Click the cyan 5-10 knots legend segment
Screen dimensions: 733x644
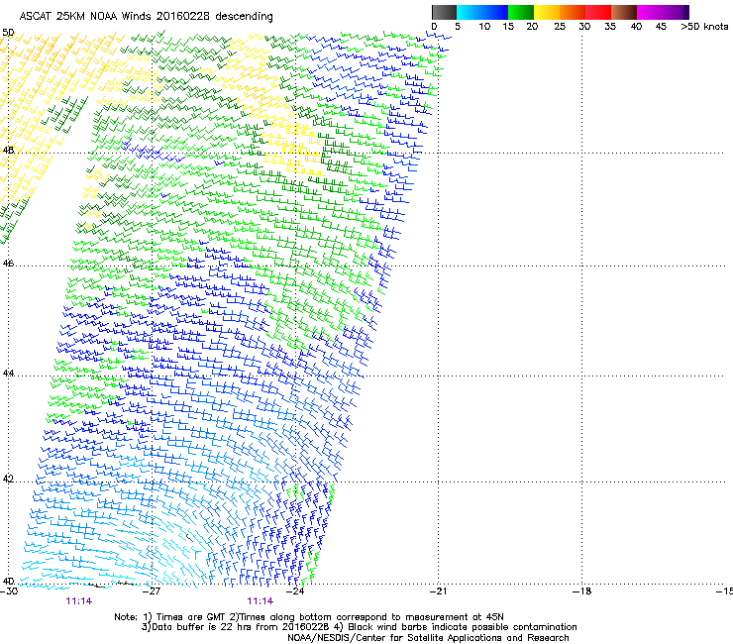[470, 12]
